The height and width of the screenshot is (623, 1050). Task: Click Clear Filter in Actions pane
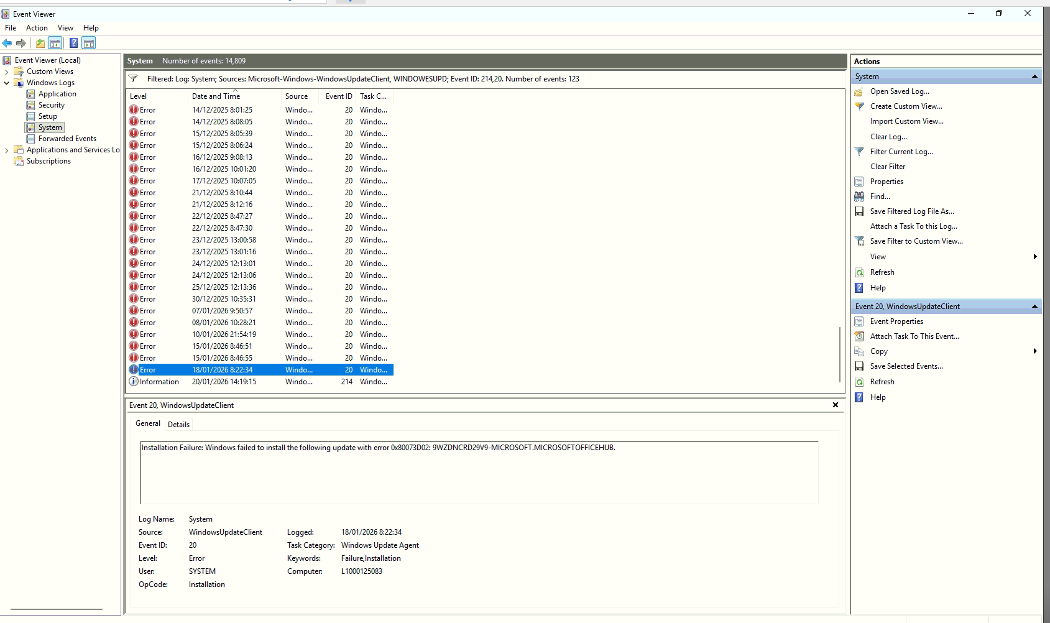[x=887, y=167]
